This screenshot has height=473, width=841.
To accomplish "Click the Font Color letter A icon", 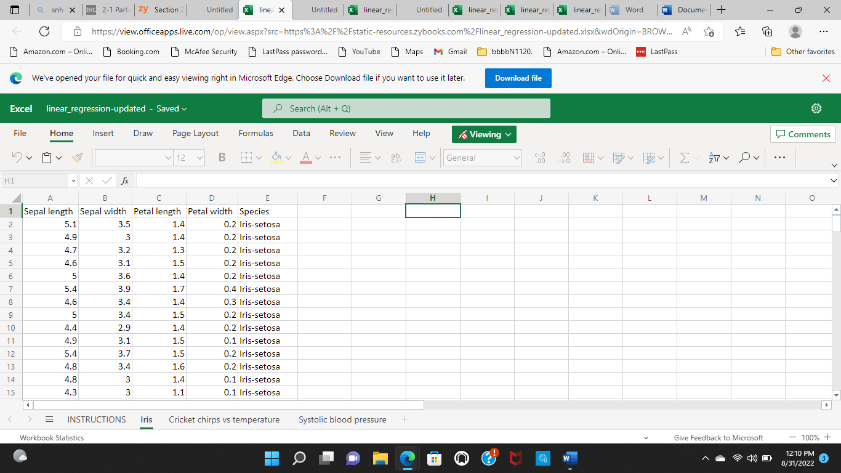I will click(306, 158).
